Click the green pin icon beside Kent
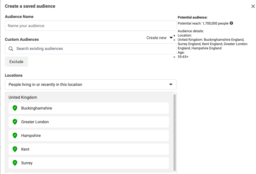Screen dimensions: 256x174 [15, 149]
